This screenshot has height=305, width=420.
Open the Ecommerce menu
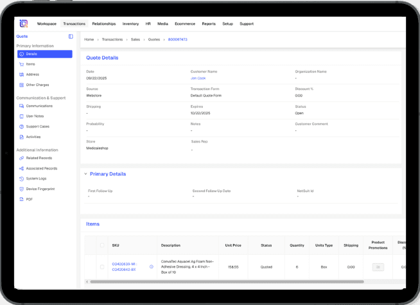pyautogui.click(x=185, y=24)
